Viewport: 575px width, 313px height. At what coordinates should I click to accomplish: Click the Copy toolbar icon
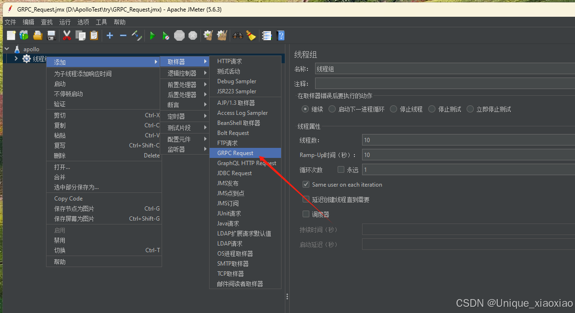coord(80,35)
